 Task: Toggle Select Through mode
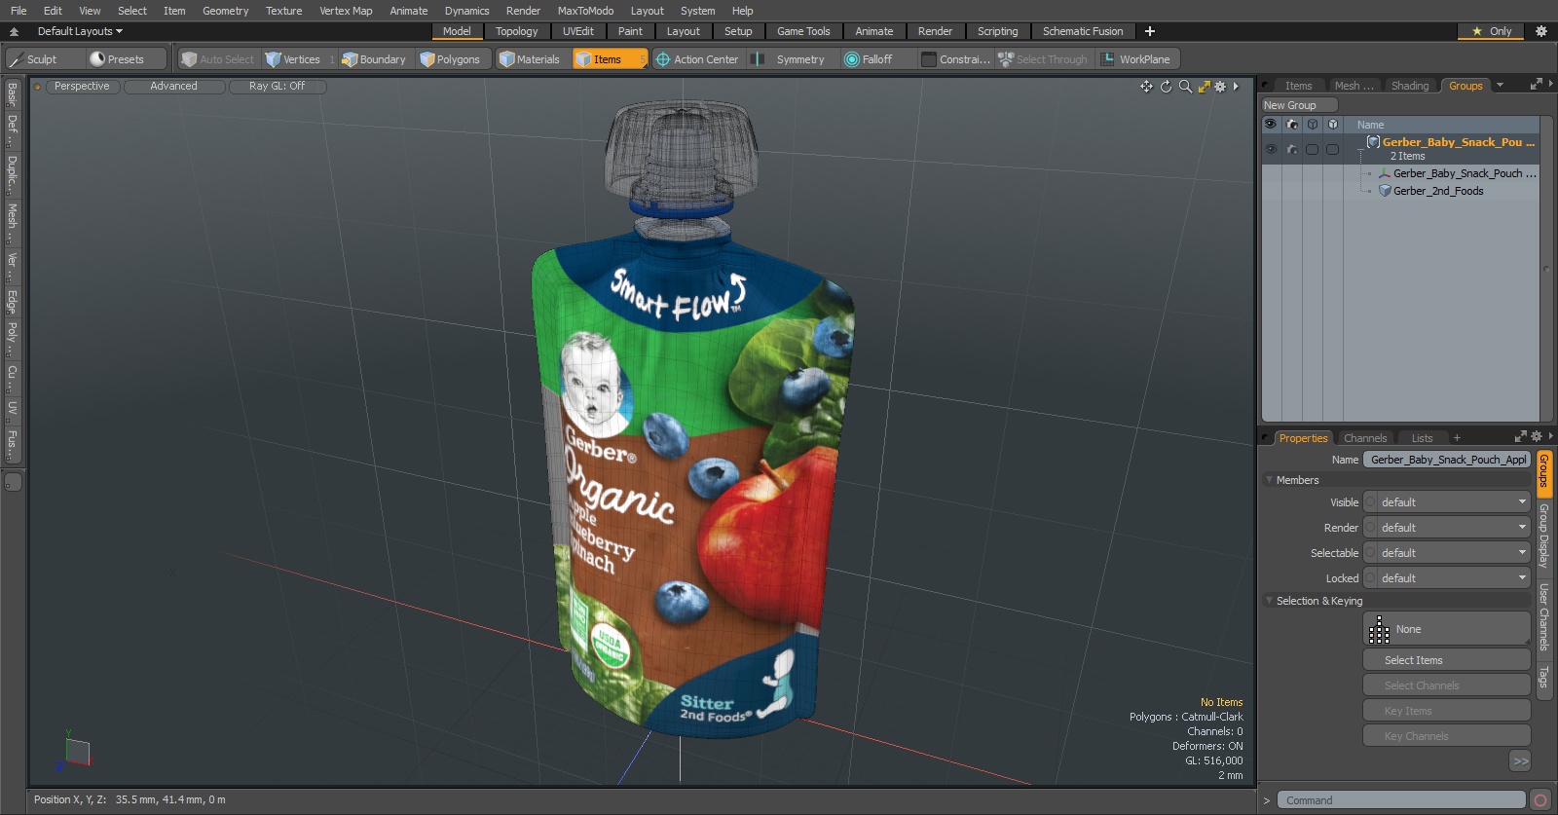1043,59
